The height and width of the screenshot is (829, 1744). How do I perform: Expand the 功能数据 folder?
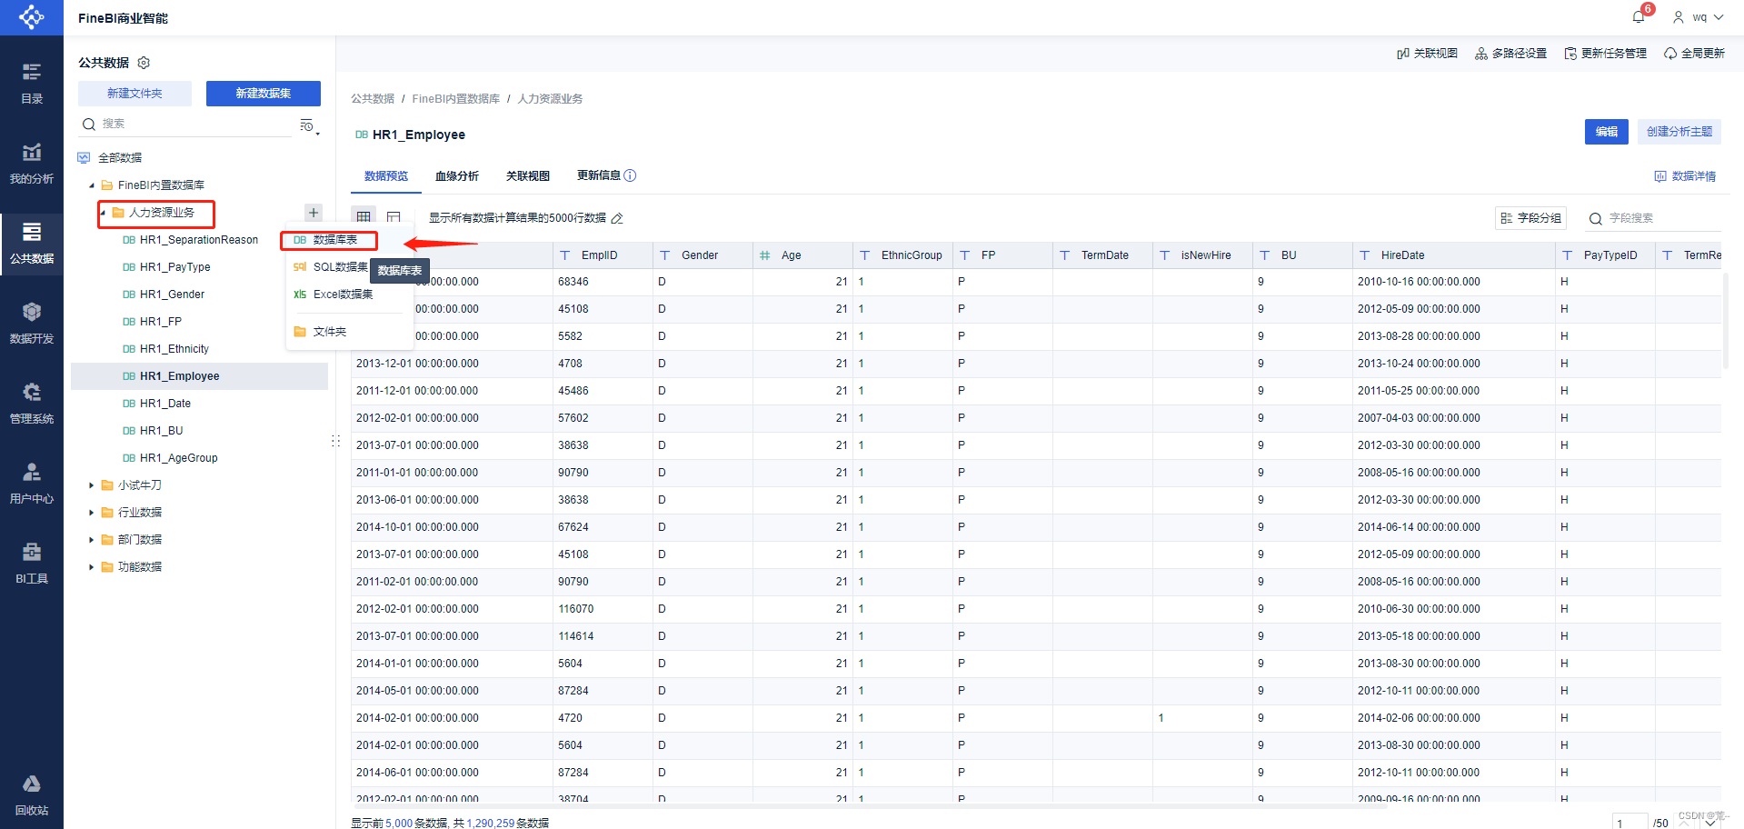(x=92, y=567)
